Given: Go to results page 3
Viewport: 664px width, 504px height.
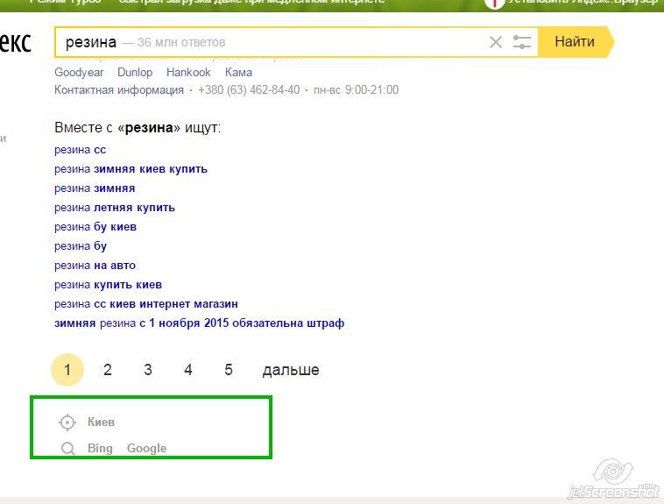Looking at the screenshot, I should pos(148,370).
